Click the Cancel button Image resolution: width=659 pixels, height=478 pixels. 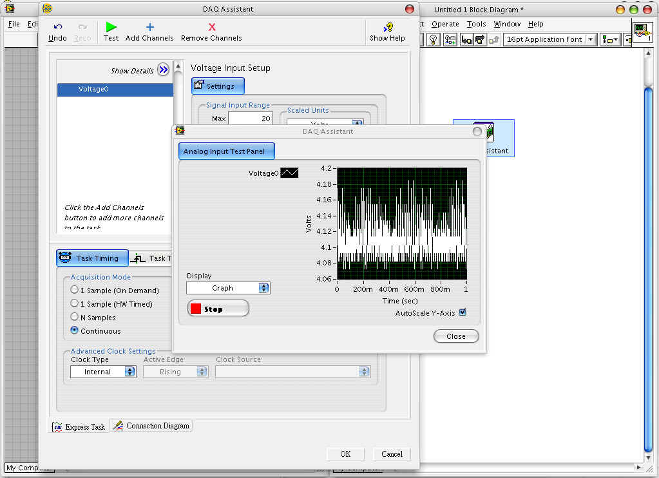[x=392, y=454]
